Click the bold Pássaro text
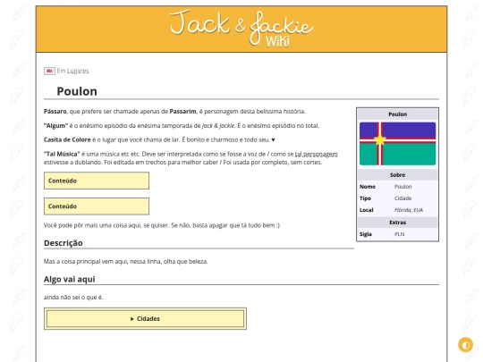Image resolution: width=483 pixels, height=362 pixels. pyautogui.click(x=55, y=112)
